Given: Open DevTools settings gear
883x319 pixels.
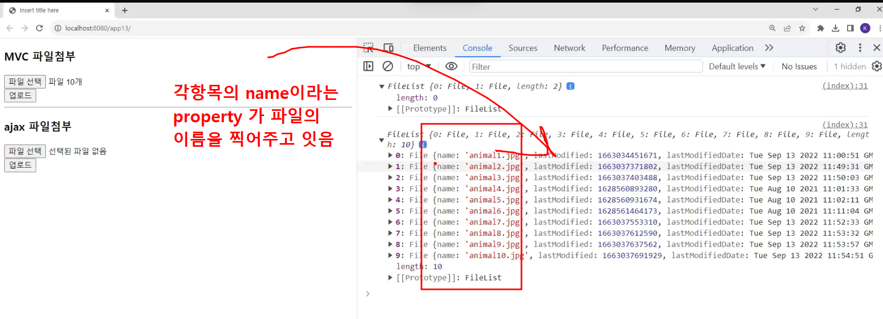Looking at the screenshot, I should click(841, 48).
